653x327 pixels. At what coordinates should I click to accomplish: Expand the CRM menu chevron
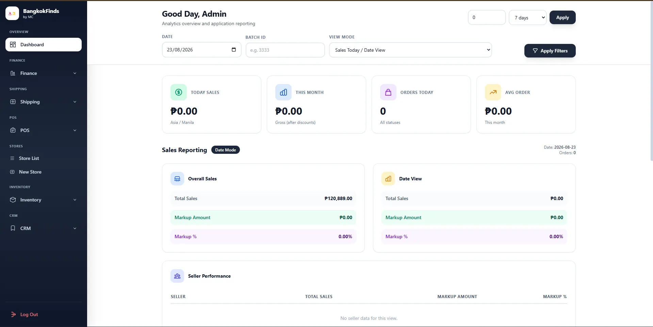click(x=75, y=228)
